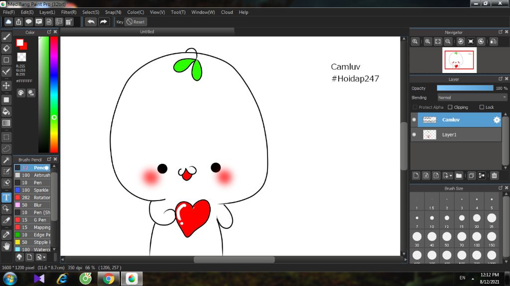The height and width of the screenshot is (286, 510).
Task: Open the Layer menu
Action: point(47,12)
